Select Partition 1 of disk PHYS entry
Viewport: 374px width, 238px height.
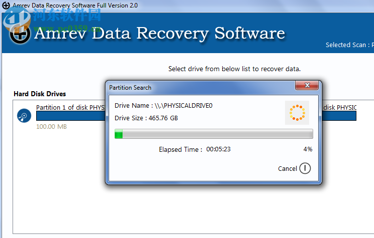pyautogui.click(x=70, y=107)
